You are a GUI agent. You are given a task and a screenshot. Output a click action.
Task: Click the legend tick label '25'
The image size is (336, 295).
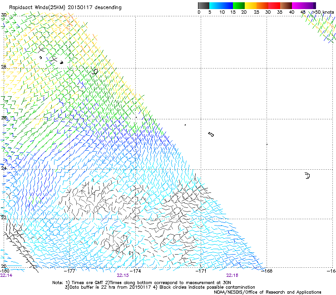[257, 12]
